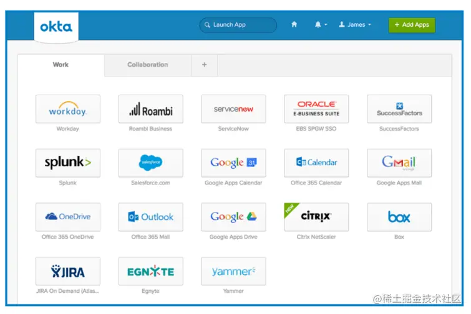This screenshot has height=314, width=471.
Task: Click the ServiceNow label text
Action: (233, 129)
